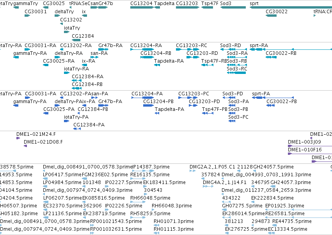Select insertion DME1-021D08.F

point(43,142)
